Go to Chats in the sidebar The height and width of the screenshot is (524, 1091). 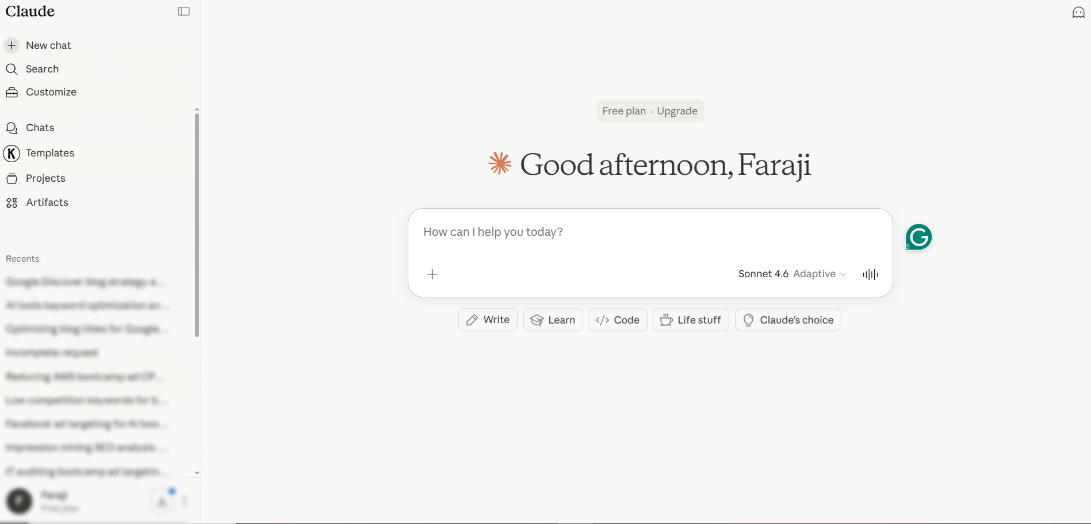pos(40,128)
